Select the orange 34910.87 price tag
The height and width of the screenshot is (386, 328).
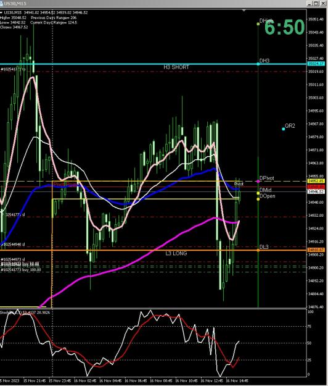pyautogui.click(x=316, y=250)
